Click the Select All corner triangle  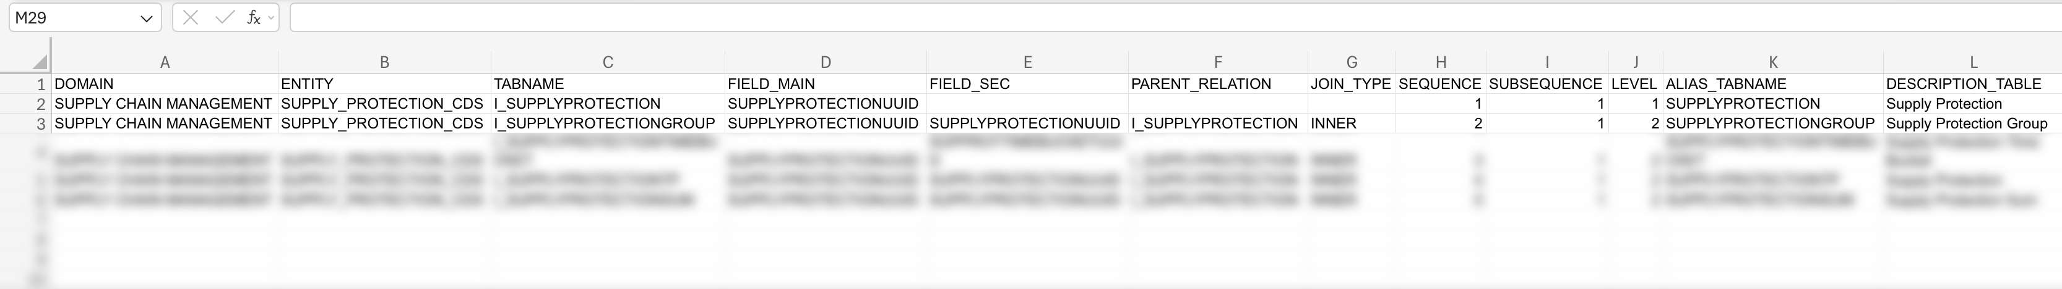coord(39,62)
